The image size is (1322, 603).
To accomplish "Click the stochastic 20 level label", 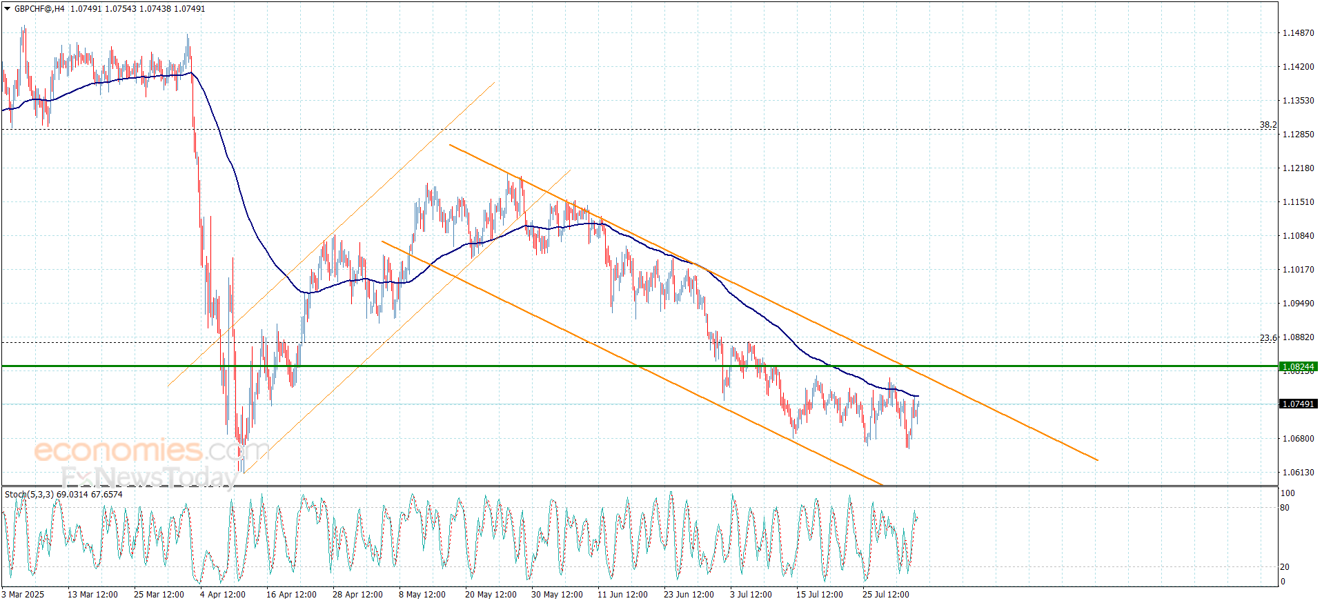I will click(1285, 567).
